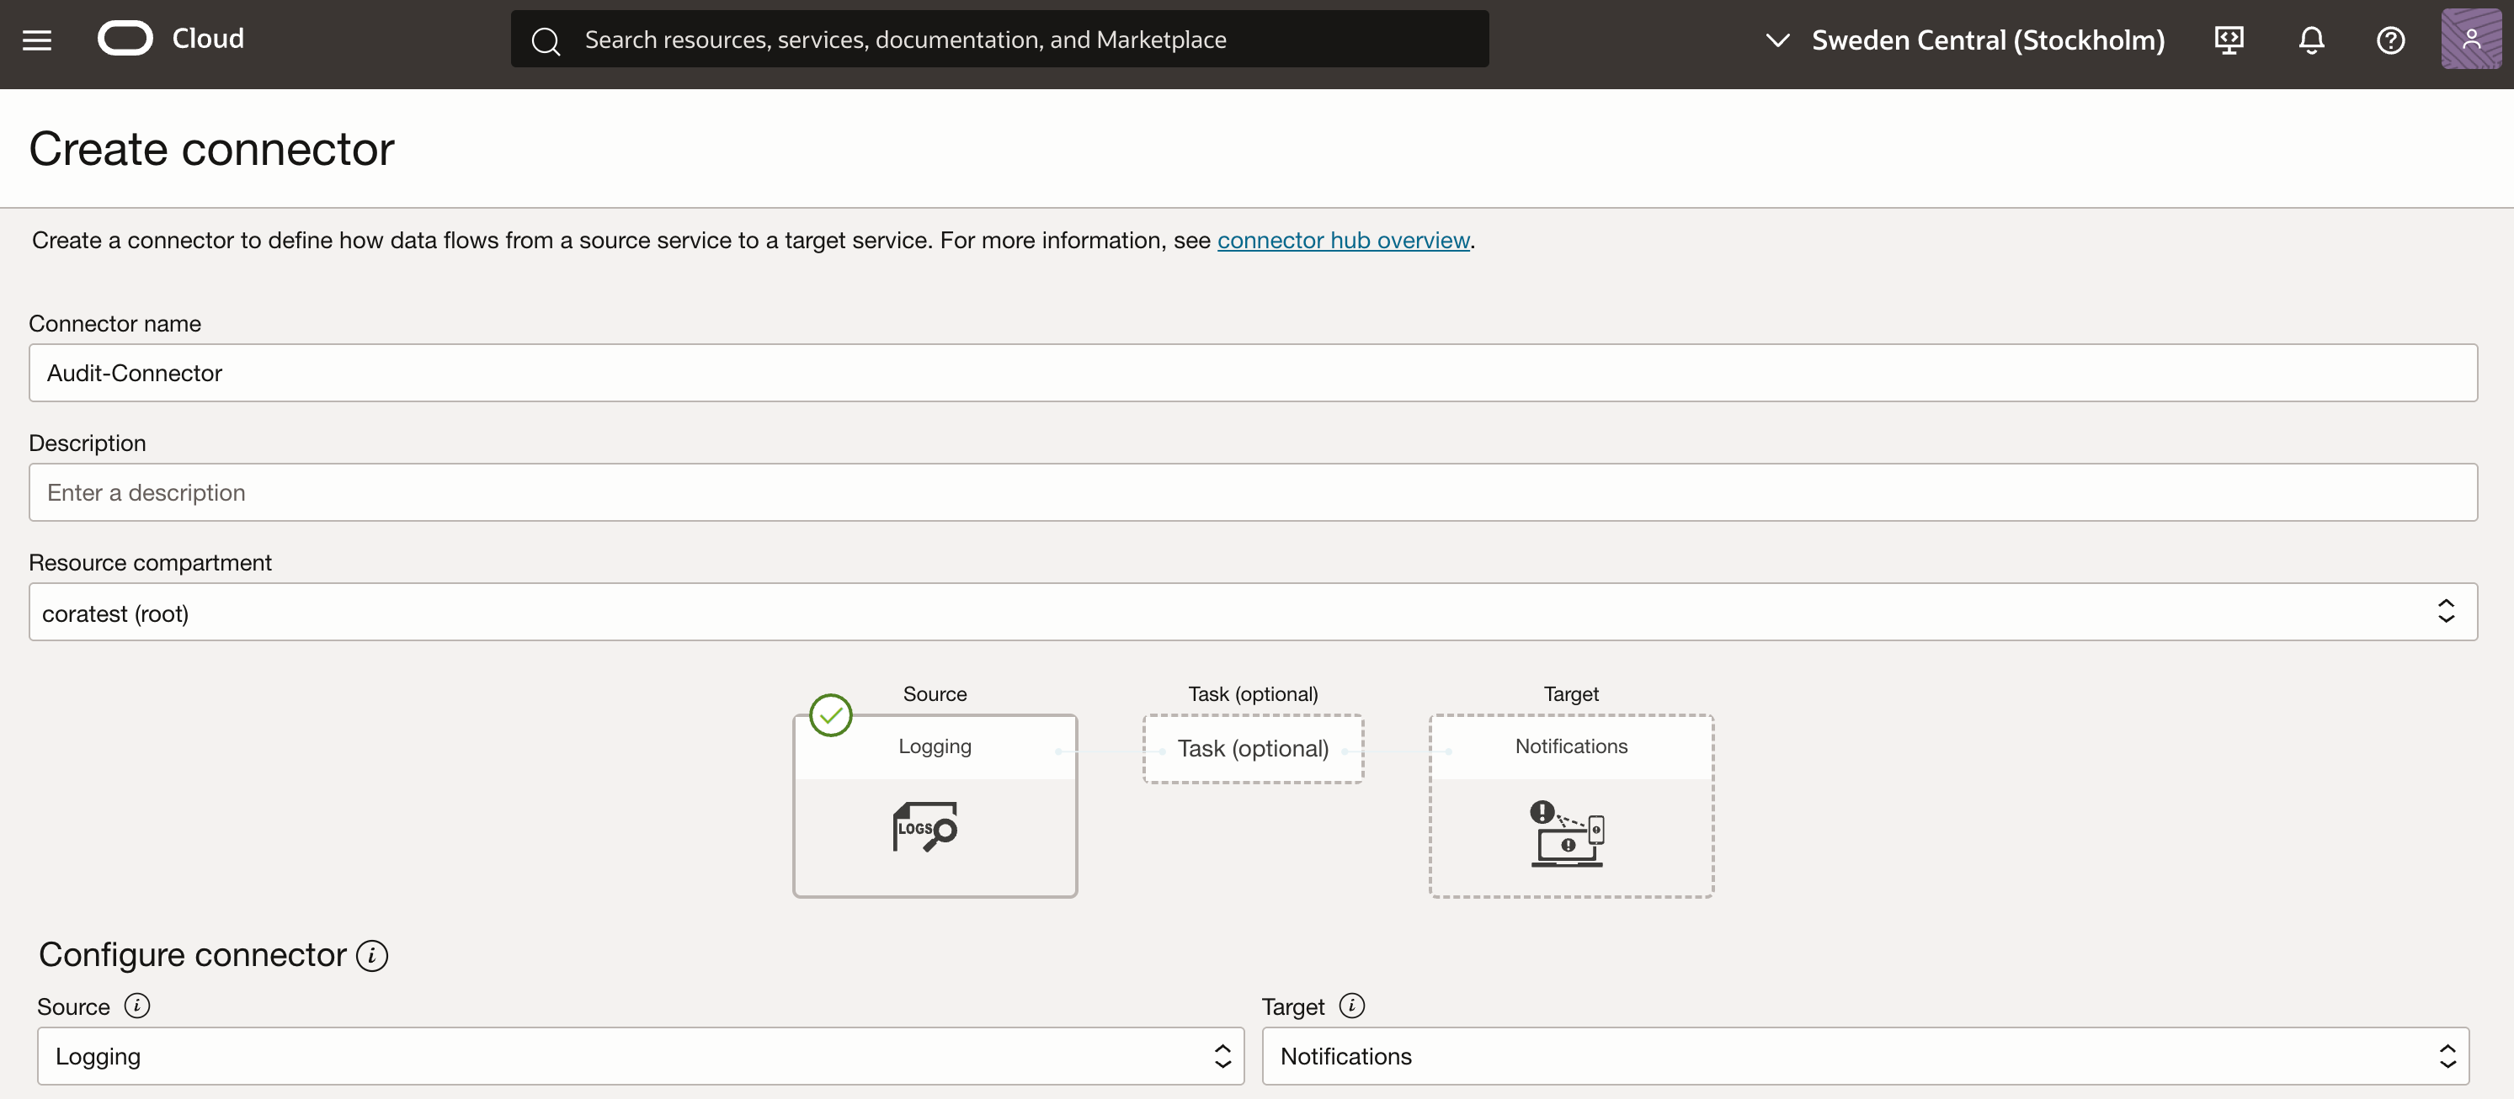2514x1099 pixels.
Task: Open the Resource compartment dropdown
Action: pos(1253,612)
